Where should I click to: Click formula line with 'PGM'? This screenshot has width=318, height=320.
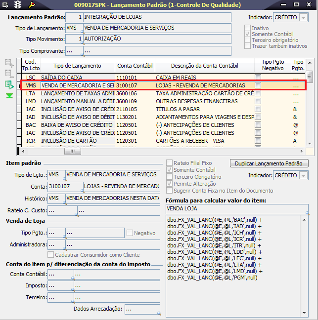tap(212, 278)
